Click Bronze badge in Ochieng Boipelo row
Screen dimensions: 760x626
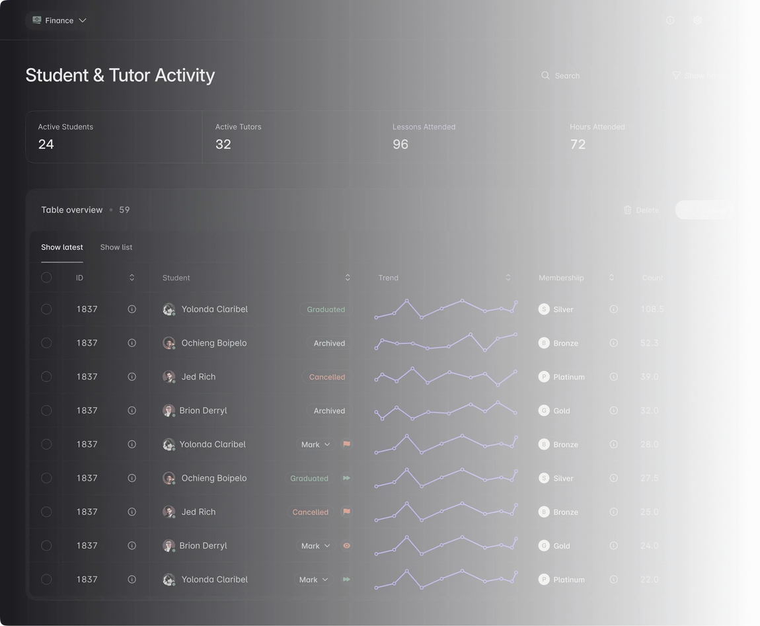558,343
